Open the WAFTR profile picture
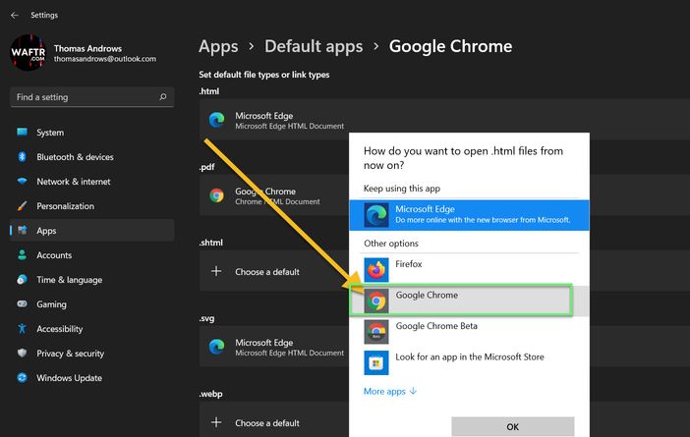 pos(28,53)
